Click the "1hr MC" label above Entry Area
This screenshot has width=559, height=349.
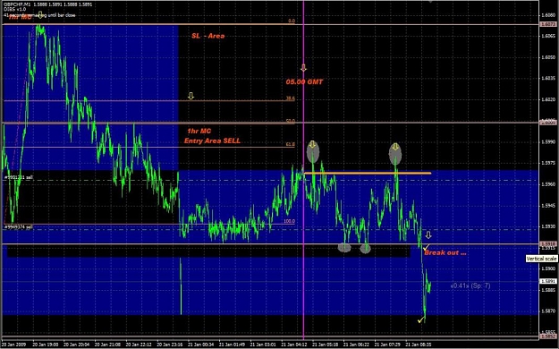tap(199, 131)
